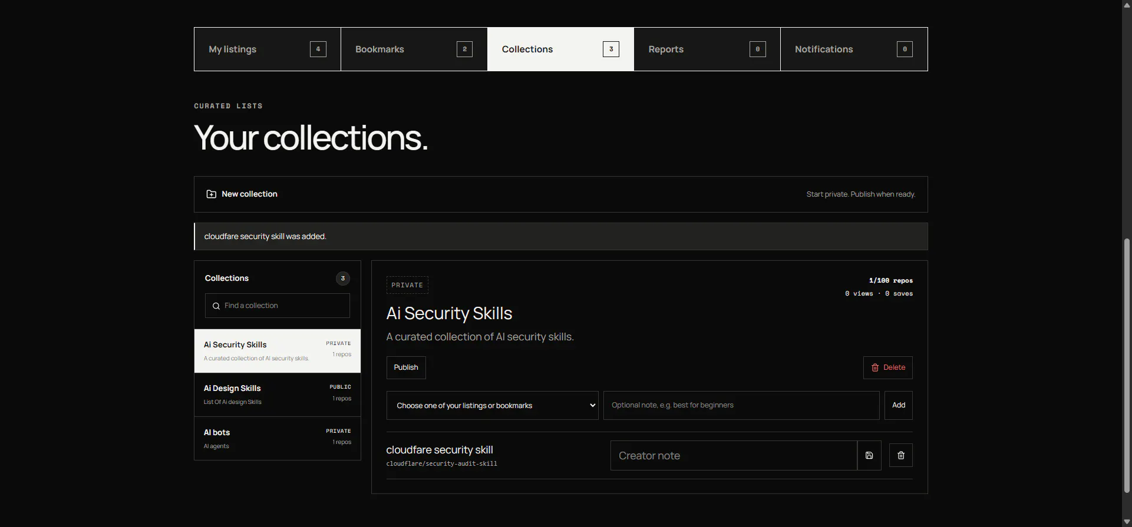Open the Notifications tab

click(854, 49)
